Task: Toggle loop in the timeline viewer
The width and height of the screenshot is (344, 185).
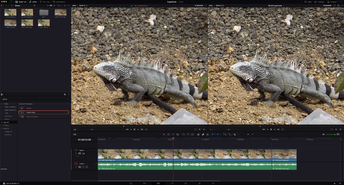Action: [283, 129]
